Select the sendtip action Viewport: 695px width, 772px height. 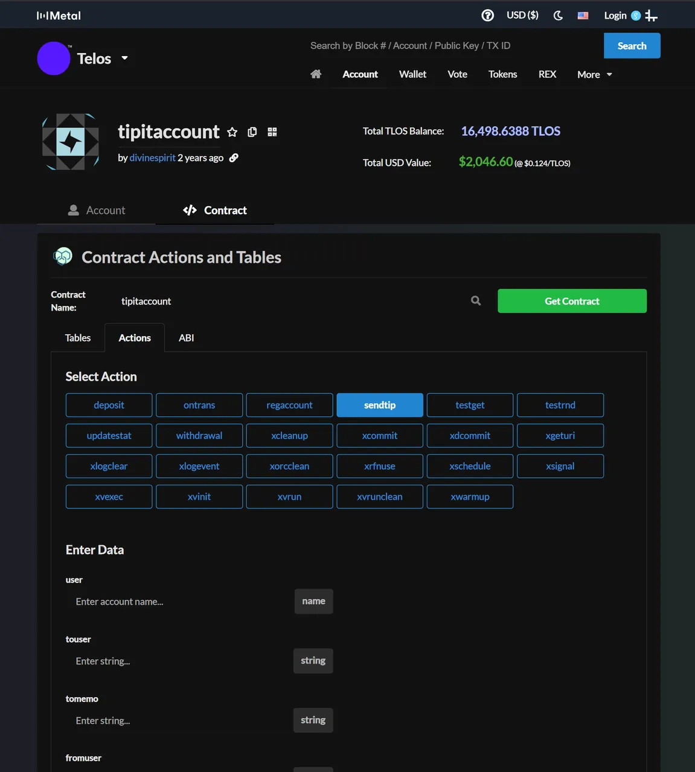(x=380, y=405)
